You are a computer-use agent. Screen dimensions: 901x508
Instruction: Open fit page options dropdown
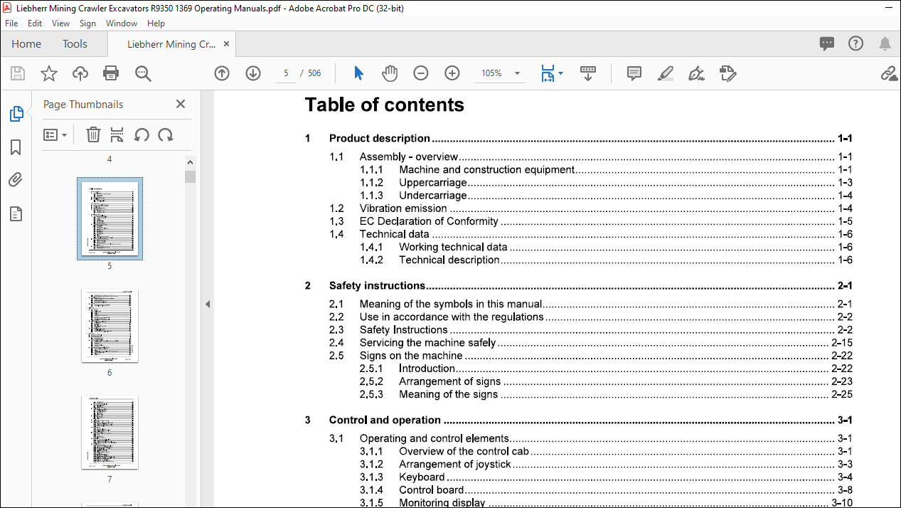click(x=551, y=73)
